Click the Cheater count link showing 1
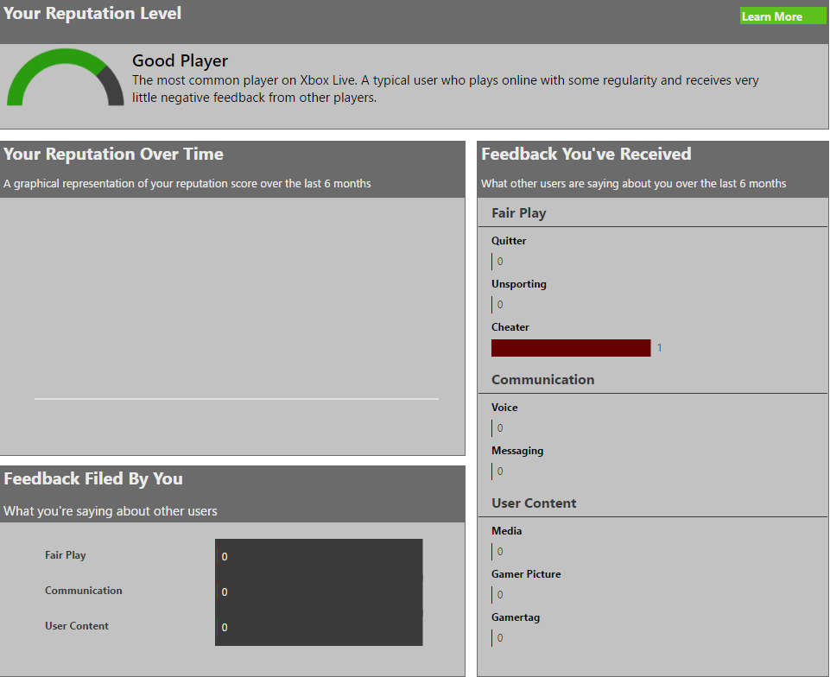Image resolution: width=830 pixels, height=677 pixels. pyautogui.click(x=659, y=347)
